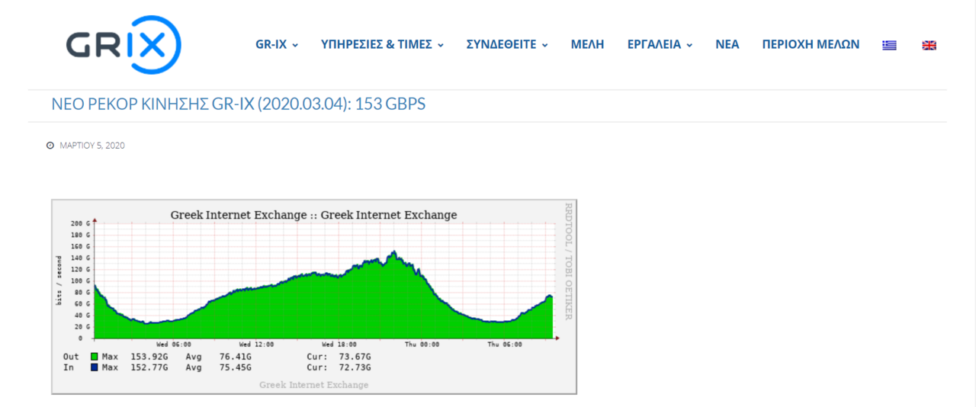Open ΠΕΡΙΟΧΗ ΜΕΛΩΝ members area
976x407 pixels.
pyautogui.click(x=811, y=44)
